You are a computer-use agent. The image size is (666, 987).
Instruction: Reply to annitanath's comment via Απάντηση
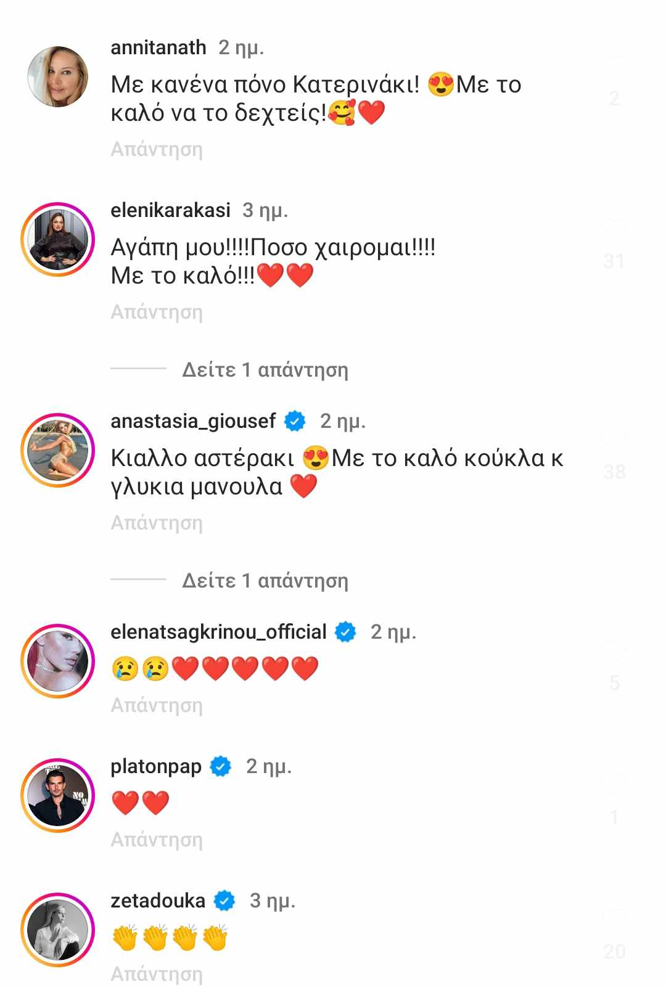tap(157, 149)
